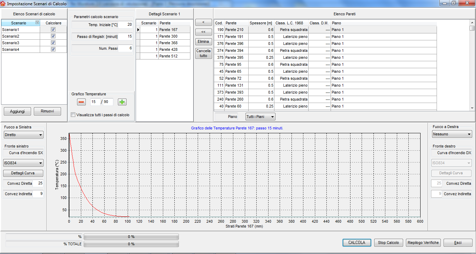Click the Esci button
The height and width of the screenshot is (254, 476).
[458, 243]
